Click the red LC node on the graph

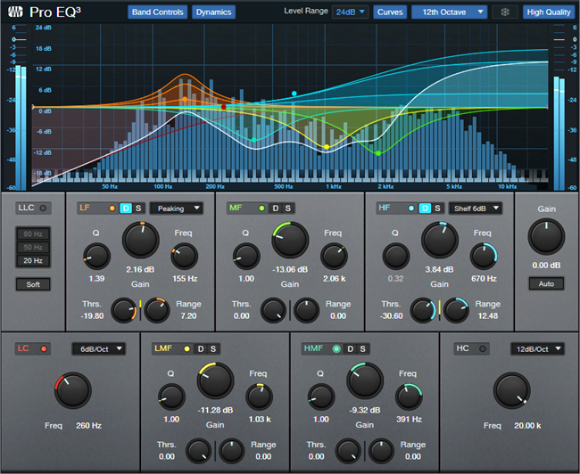tap(223, 107)
